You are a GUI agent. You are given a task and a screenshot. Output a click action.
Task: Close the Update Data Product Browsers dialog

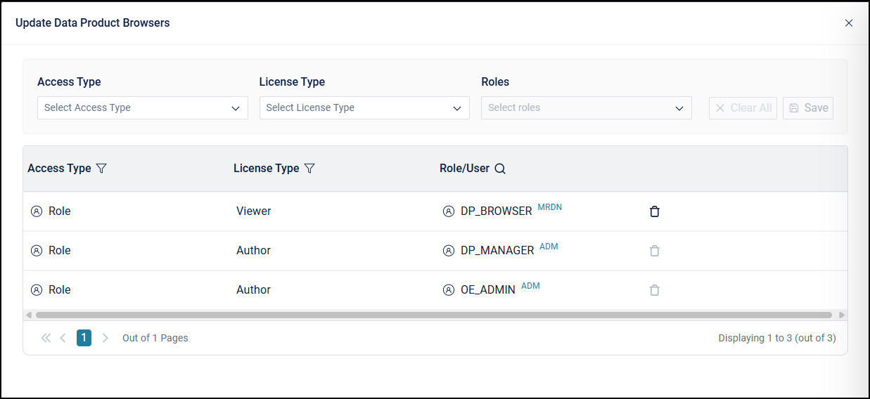[849, 23]
